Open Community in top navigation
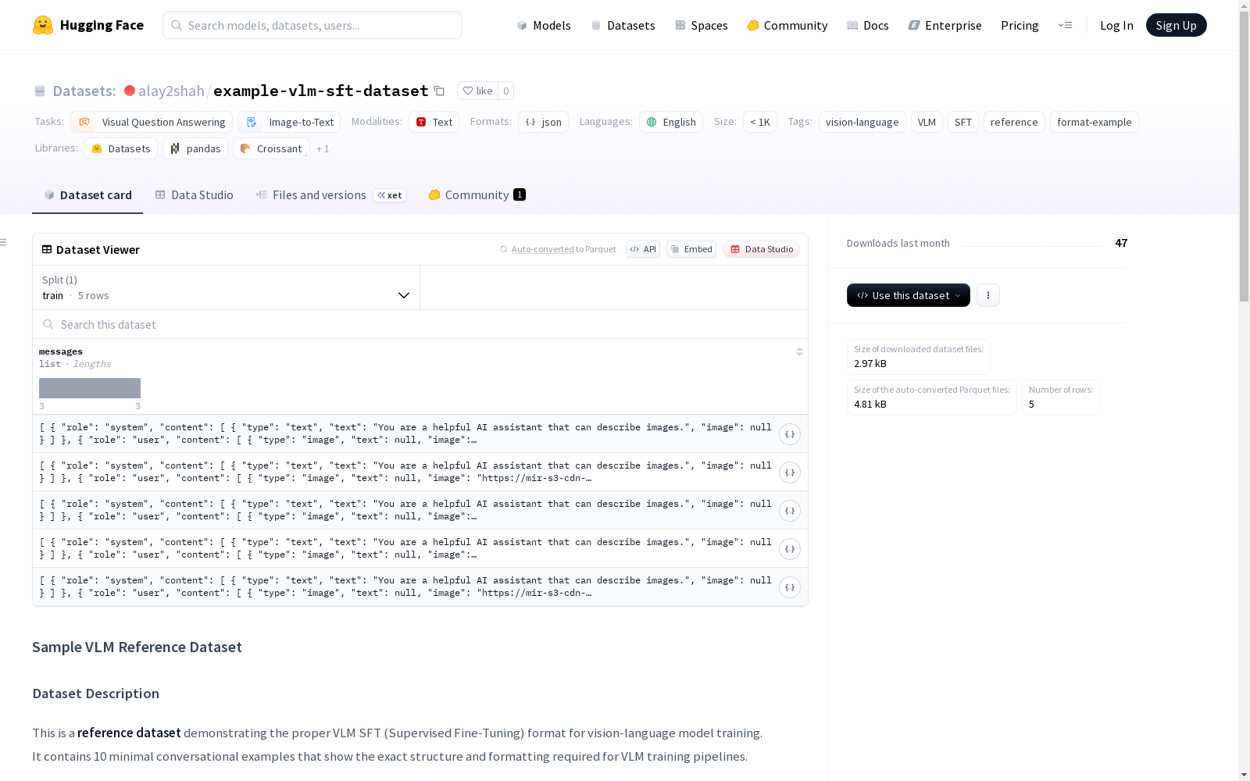Image resolution: width=1250 pixels, height=781 pixels. (x=787, y=25)
